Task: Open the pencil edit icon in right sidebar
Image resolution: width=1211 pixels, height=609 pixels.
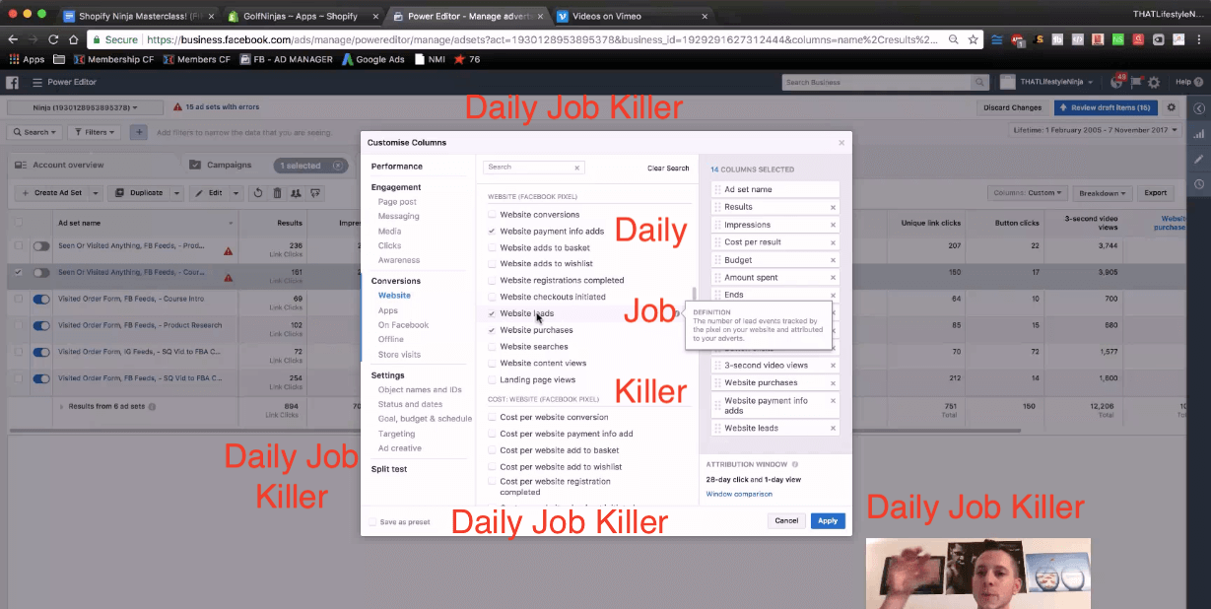Action: 1199,159
